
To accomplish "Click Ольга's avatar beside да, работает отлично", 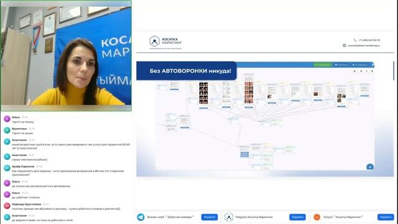I will pos(7,195).
